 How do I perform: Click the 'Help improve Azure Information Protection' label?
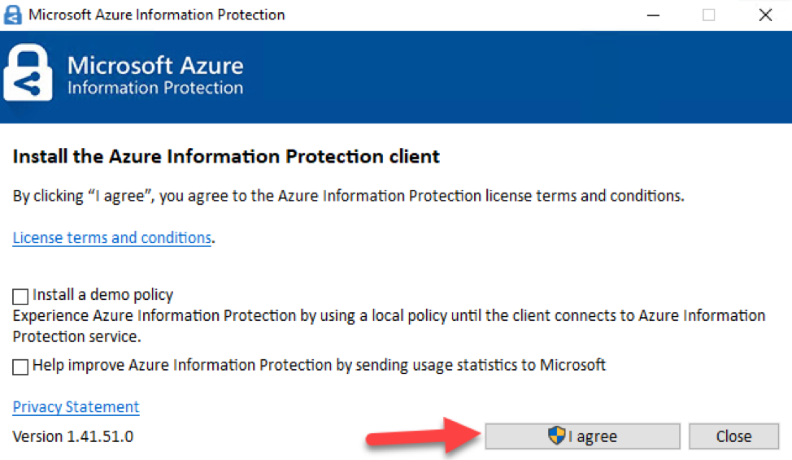pos(320,365)
